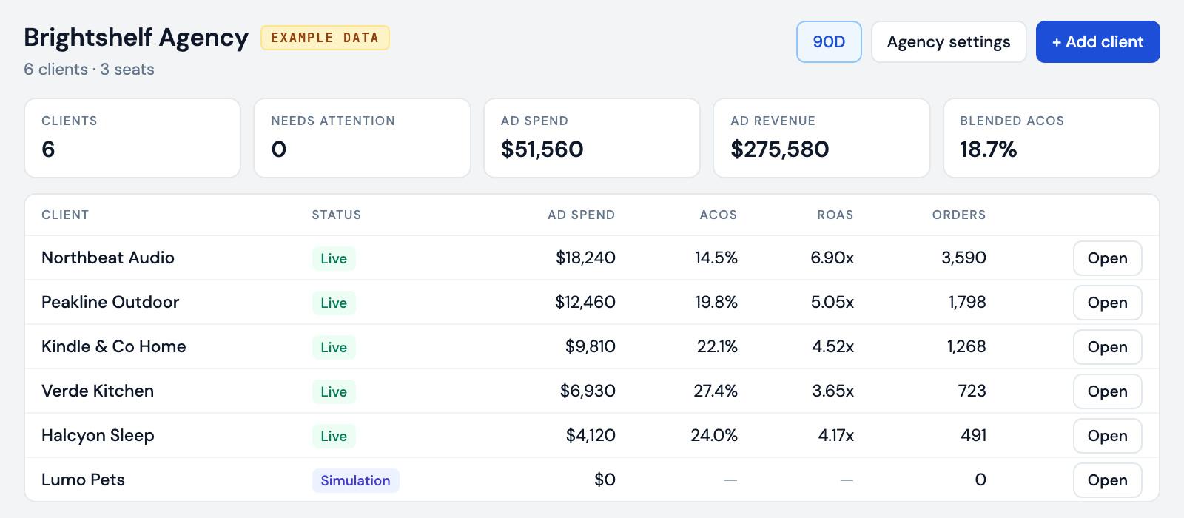Click the Live badge for Peakline Outdoor
Viewport: 1184px width, 518px height.
(x=334, y=303)
